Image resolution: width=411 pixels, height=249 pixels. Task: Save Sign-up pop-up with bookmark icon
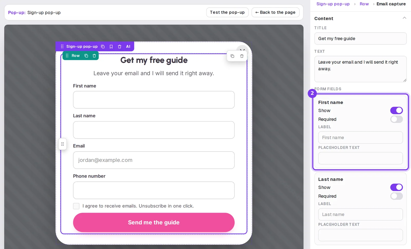click(111, 46)
